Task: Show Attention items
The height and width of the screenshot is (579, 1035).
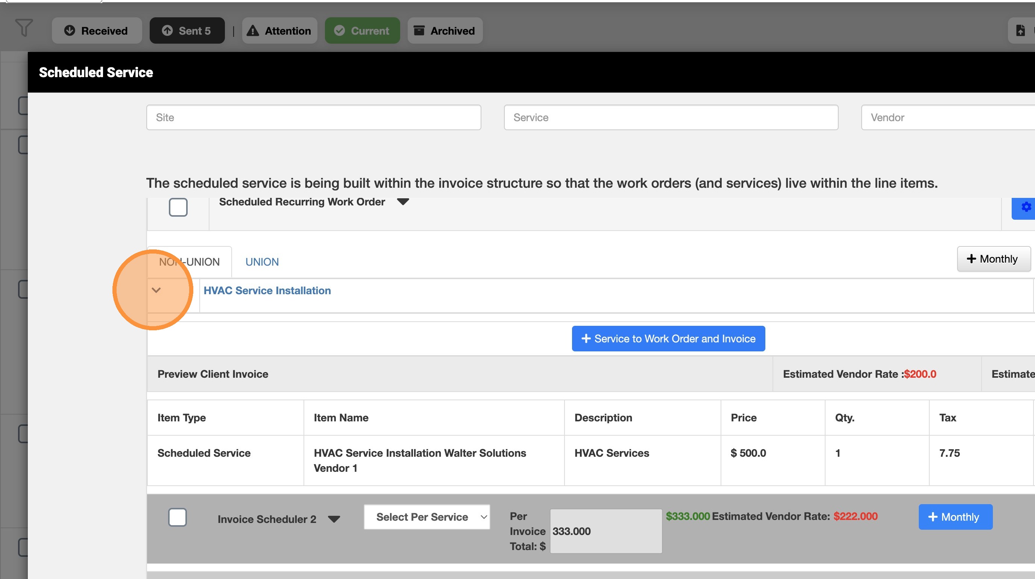Action: click(x=279, y=30)
